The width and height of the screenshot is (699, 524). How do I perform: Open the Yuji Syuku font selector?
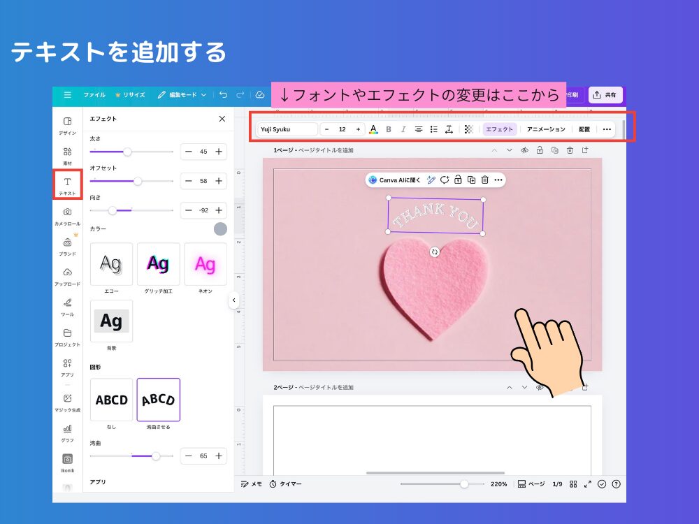[287, 129]
